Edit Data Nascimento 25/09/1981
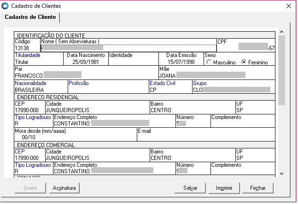Image resolution: width=298 pixels, height=204 pixels. click(86, 62)
